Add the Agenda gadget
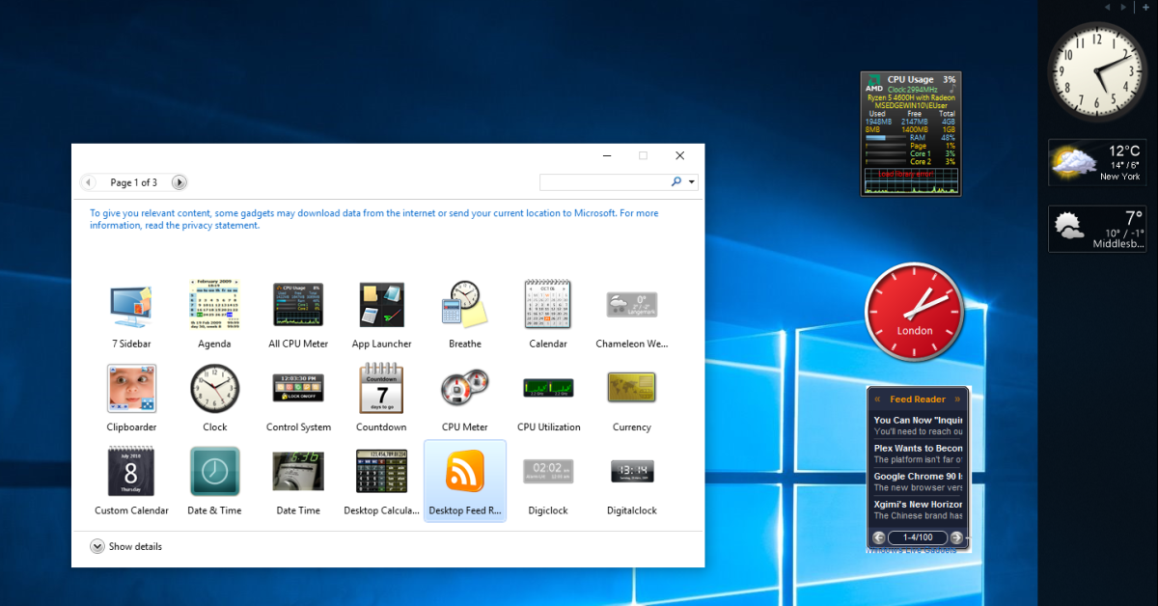The image size is (1158, 606). coord(214,304)
